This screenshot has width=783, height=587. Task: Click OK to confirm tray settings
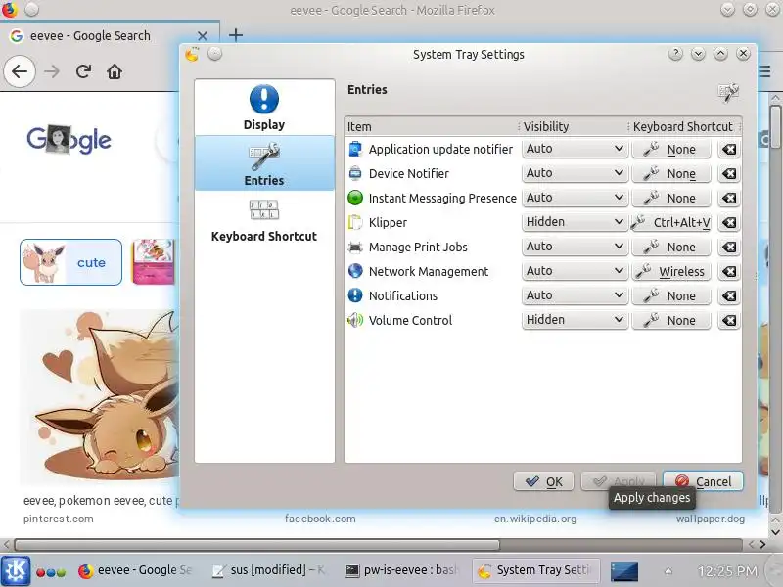click(543, 481)
